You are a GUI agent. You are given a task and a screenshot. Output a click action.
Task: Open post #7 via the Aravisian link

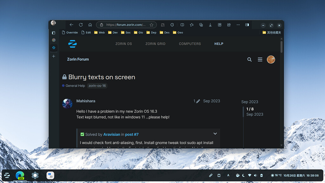point(132,134)
